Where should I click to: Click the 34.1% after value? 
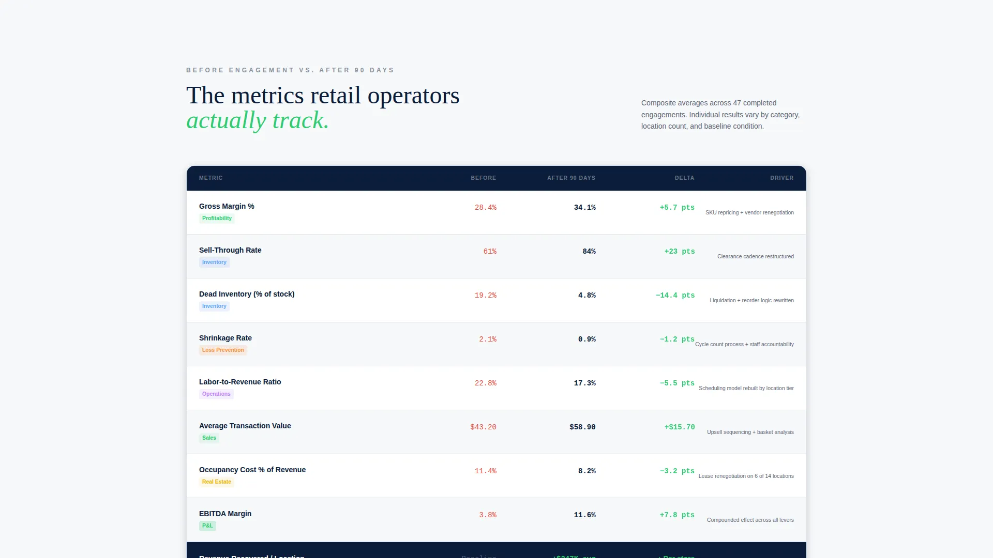(x=584, y=208)
